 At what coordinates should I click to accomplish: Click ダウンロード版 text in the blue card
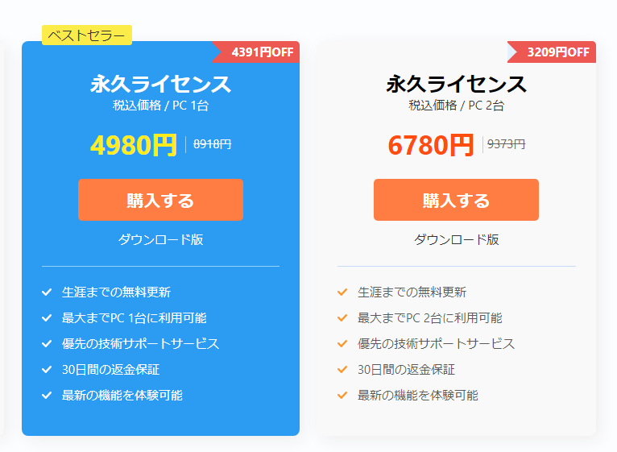(160, 239)
